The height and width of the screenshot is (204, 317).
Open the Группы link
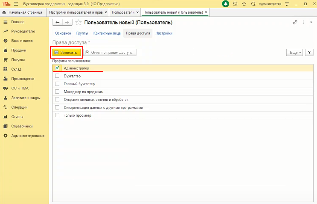coord(82,33)
